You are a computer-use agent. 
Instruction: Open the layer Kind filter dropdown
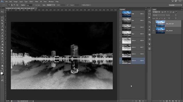[156, 12]
